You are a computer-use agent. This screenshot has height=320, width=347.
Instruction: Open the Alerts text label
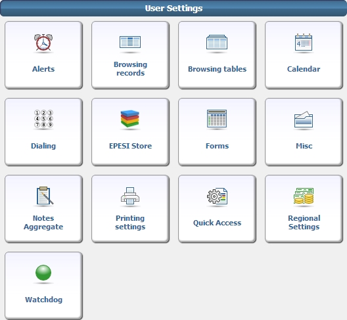43,69
